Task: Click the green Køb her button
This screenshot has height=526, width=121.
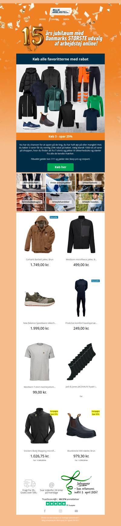Action: click(60, 167)
